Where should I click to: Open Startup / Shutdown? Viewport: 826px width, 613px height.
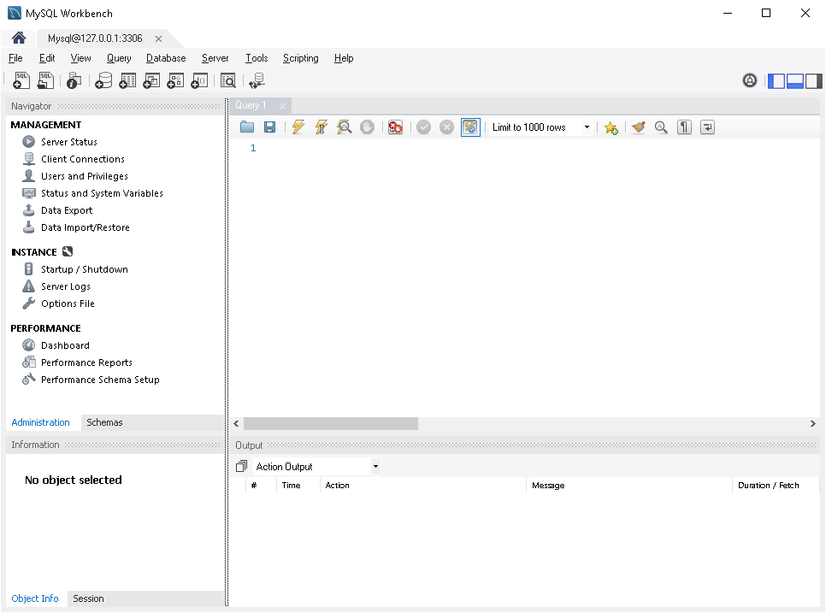pyautogui.click(x=85, y=269)
